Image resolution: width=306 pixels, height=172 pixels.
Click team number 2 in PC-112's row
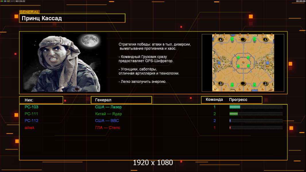click(214, 121)
